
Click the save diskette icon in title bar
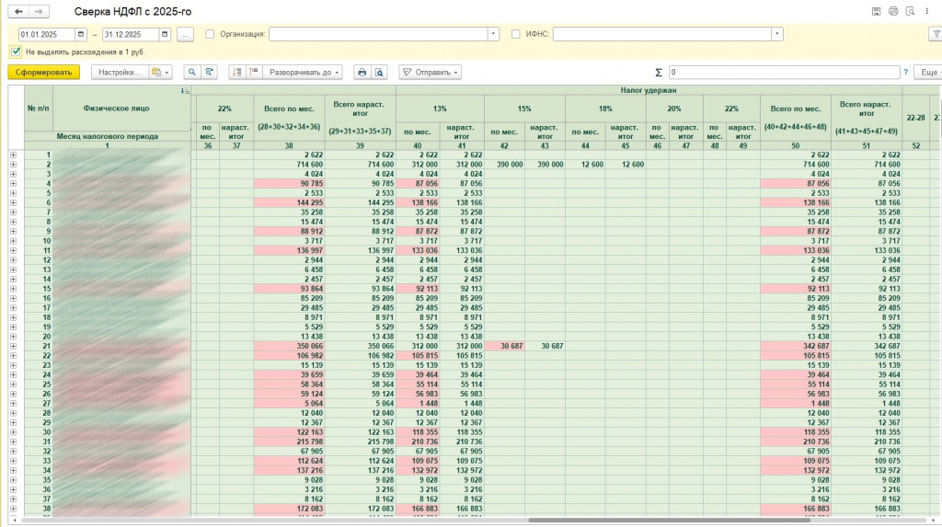pos(876,11)
